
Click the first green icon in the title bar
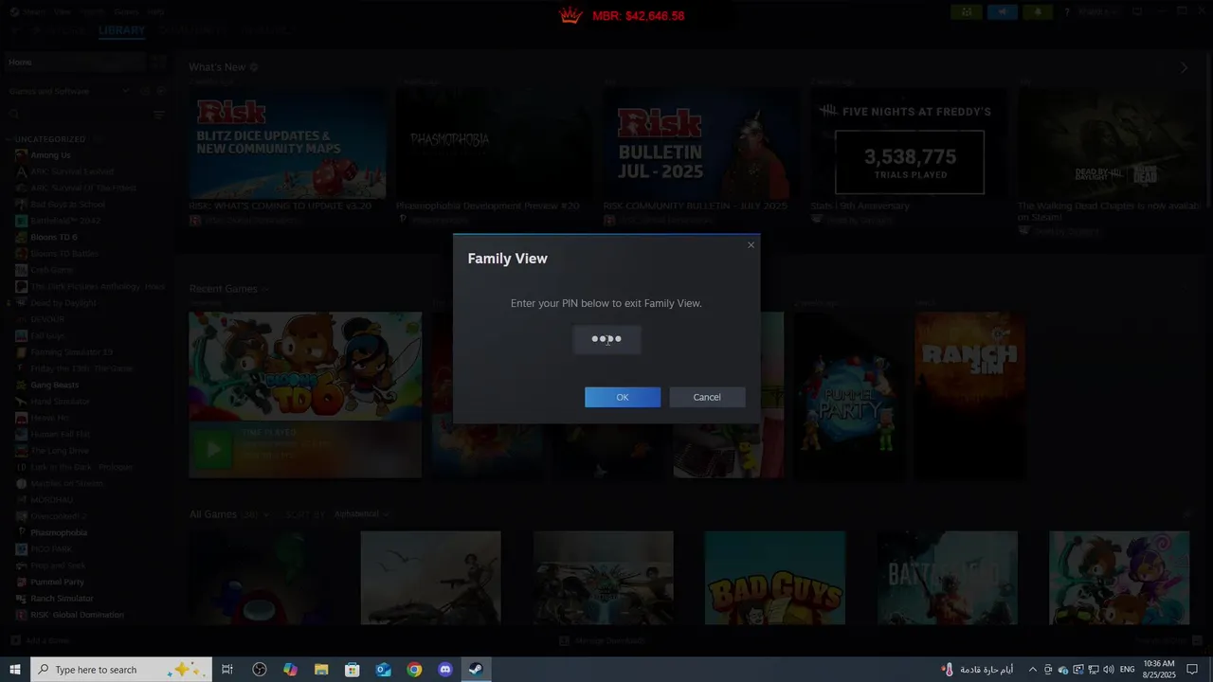pyautogui.click(x=966, y=11)
